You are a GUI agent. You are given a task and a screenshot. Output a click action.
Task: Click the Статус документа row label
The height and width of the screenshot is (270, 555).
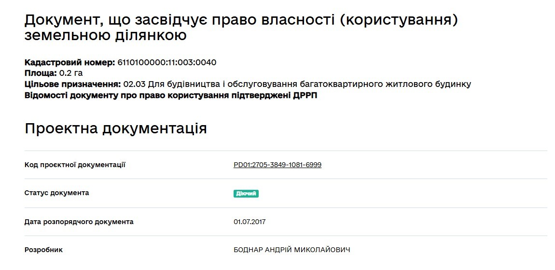56,193
